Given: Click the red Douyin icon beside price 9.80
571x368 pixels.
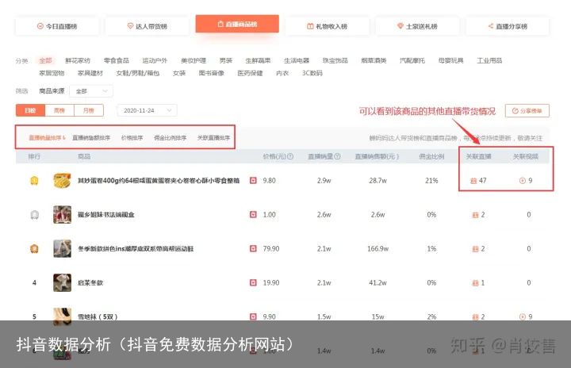Looking at the screenshot, I should tap(253, 180).
